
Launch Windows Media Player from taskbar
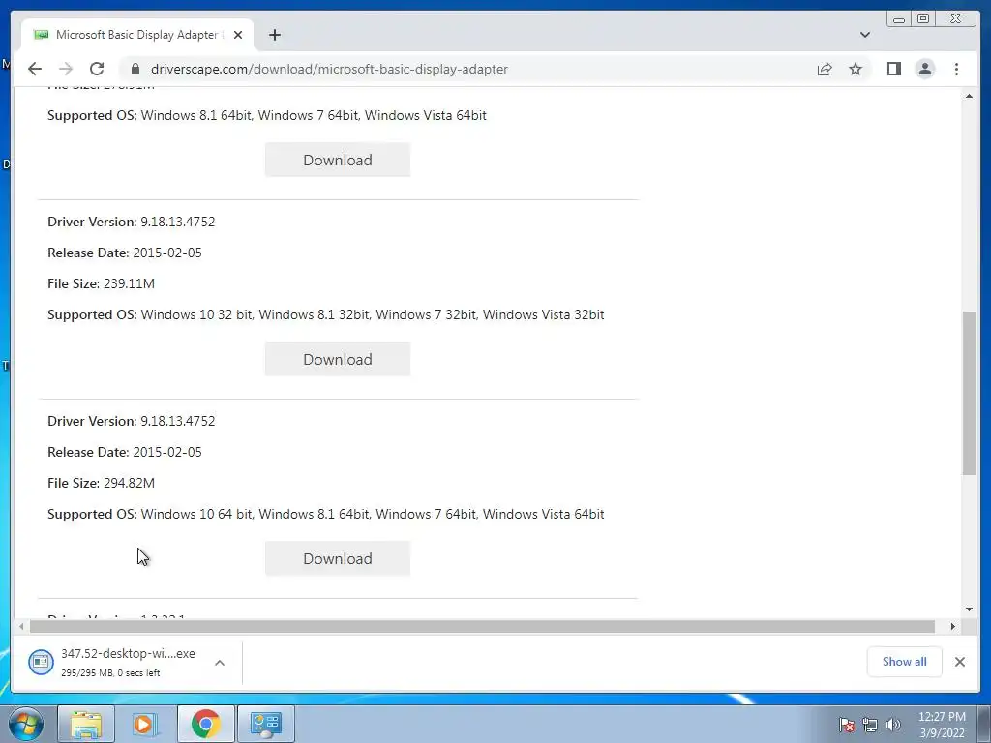click(145, 724)
